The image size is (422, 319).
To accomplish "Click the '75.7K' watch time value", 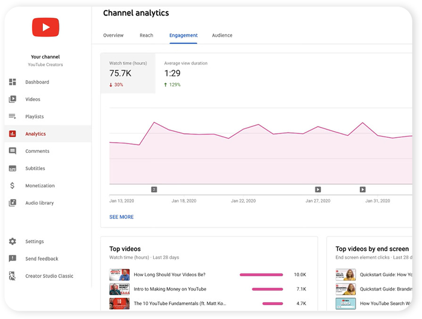I will (121, 73).
